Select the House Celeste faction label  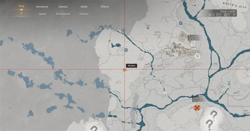click(228, 11)
